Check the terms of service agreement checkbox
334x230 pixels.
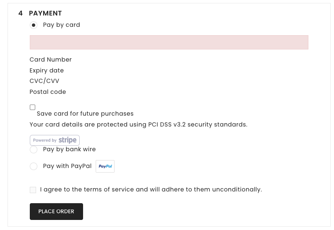[x=33, y=190]
